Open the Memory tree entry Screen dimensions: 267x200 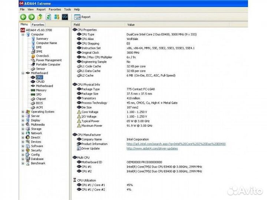tap(41, 90)
